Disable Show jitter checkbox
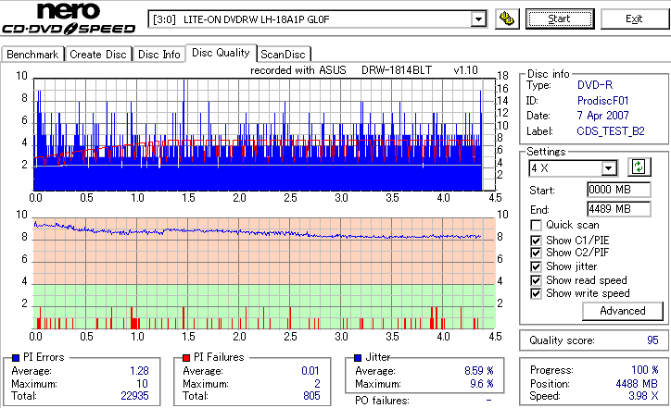Image resolution: width=671 pixels, height=408 pixels. [x=536, y=267]
